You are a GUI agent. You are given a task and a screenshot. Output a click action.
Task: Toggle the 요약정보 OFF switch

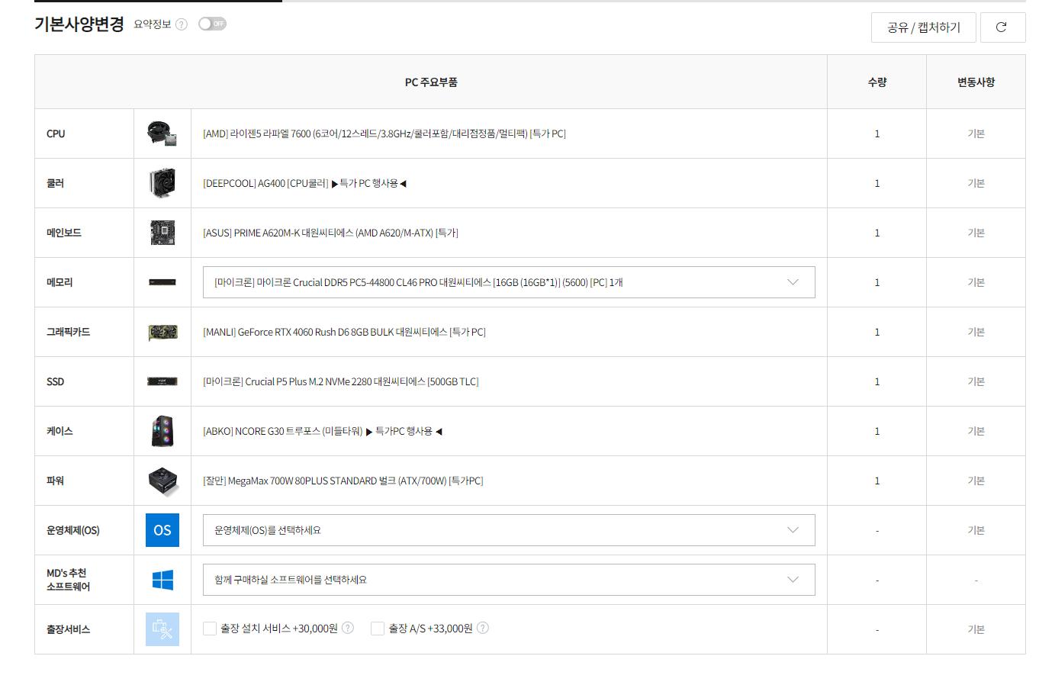pyautogui.click(x=212, y=24)
